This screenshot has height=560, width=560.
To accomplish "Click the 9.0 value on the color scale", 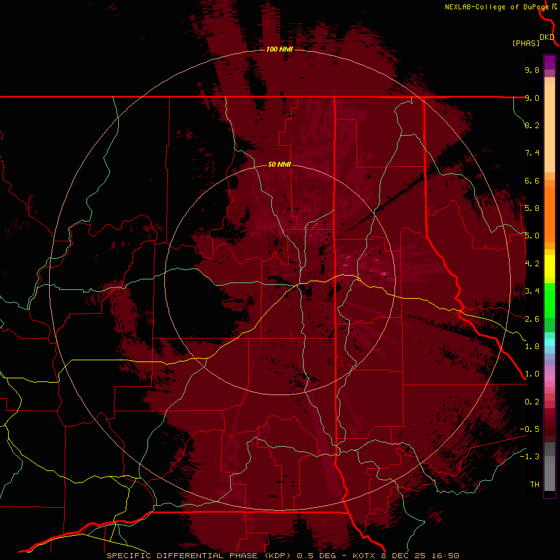I will pyautogui.click(x=532, y=98).
